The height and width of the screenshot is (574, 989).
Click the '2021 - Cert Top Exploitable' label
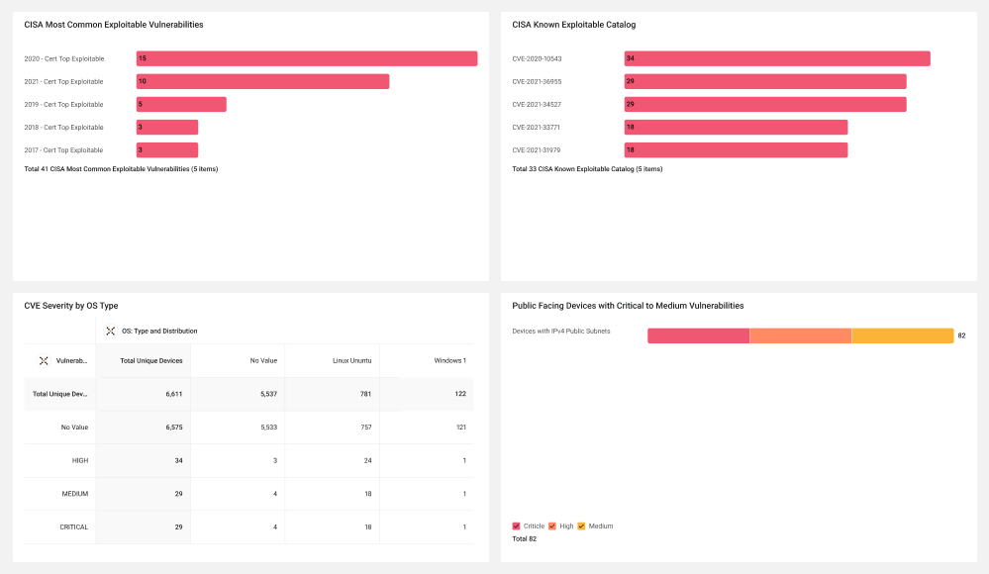point(63,81)
